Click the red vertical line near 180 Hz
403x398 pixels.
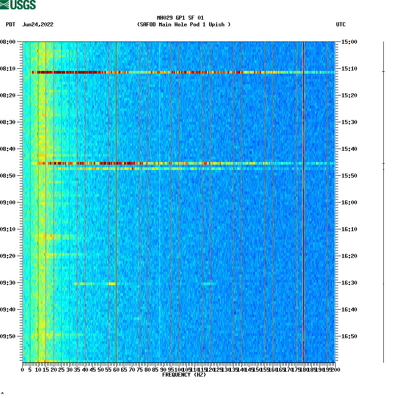point(303,201)
